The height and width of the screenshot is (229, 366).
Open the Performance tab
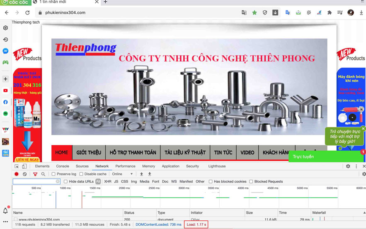[125, 166]
